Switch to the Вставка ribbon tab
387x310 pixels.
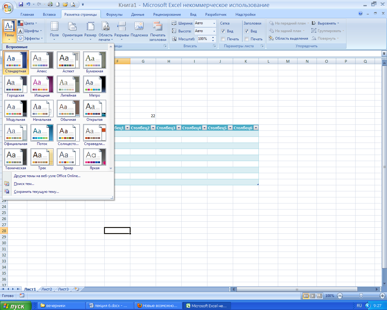[x=49, y=15]
